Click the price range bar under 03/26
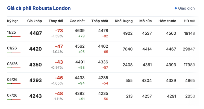This screenshot has height=109, width=204. pyautogui.click(x=14, y=68)
